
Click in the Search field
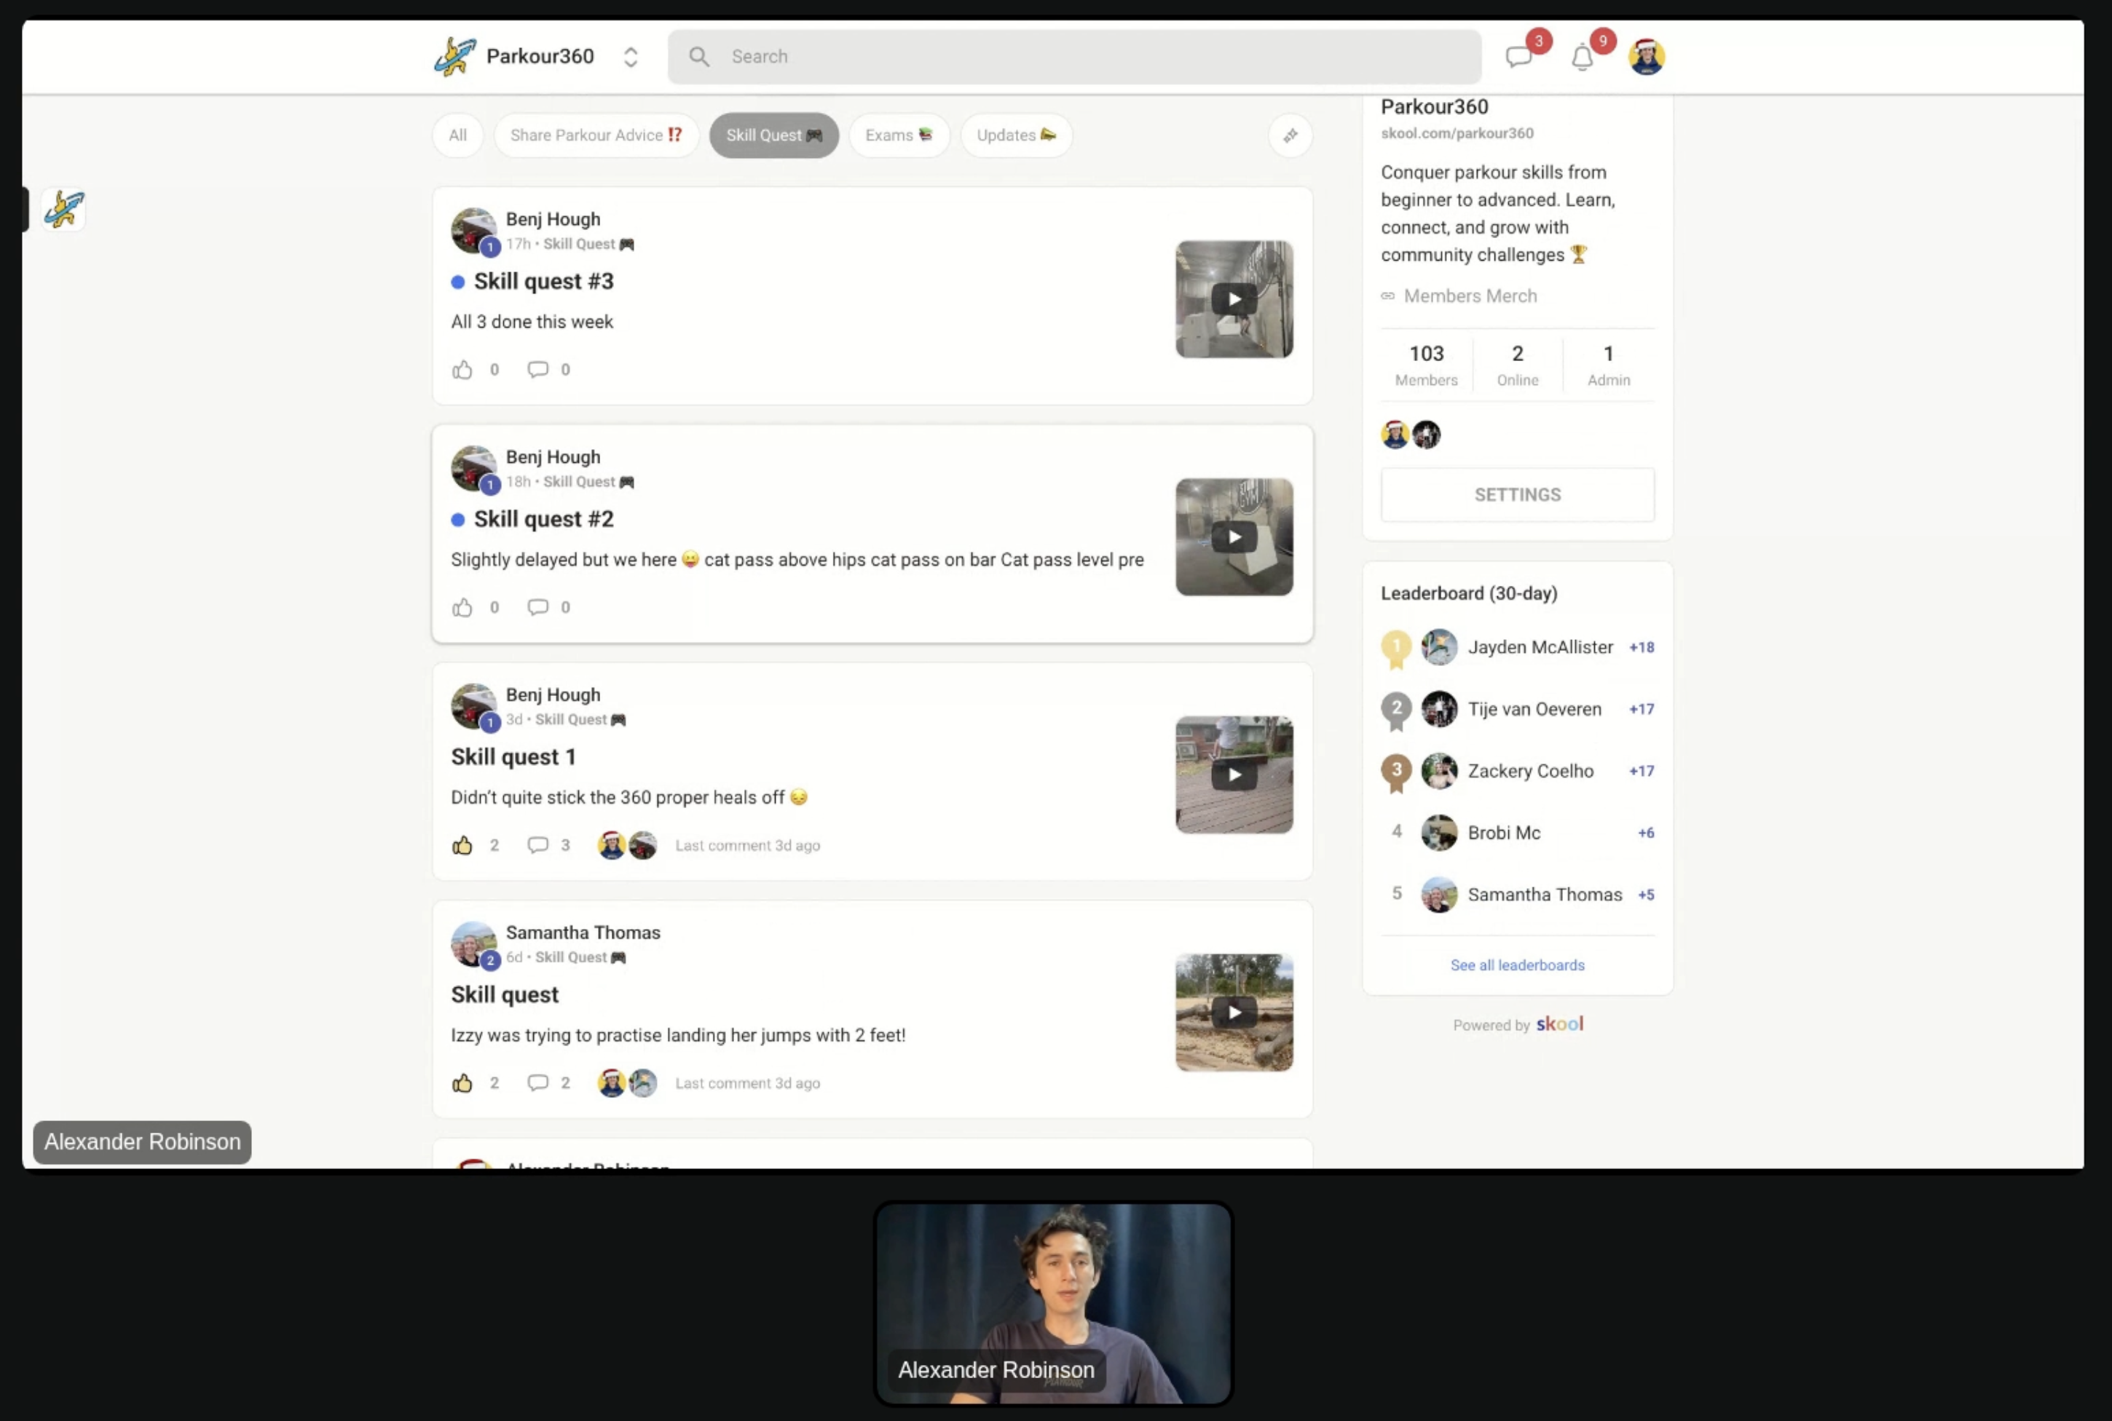1074,57
